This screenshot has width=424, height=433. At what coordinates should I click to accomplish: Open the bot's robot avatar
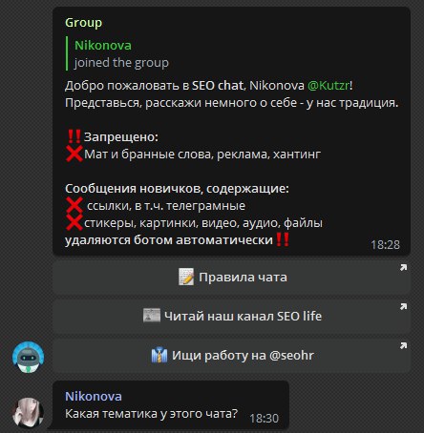tap(28, 357)
